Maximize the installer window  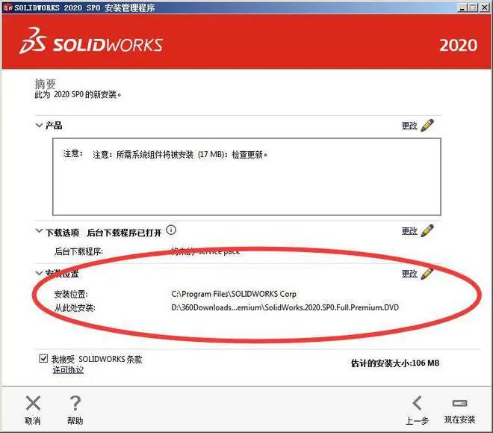[x=473, y=7]
